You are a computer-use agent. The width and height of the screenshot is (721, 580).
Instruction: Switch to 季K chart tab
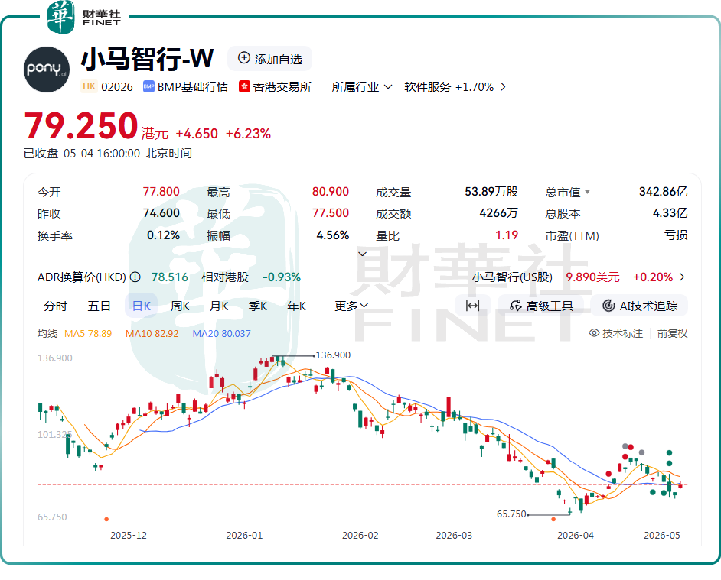[257, 306]
